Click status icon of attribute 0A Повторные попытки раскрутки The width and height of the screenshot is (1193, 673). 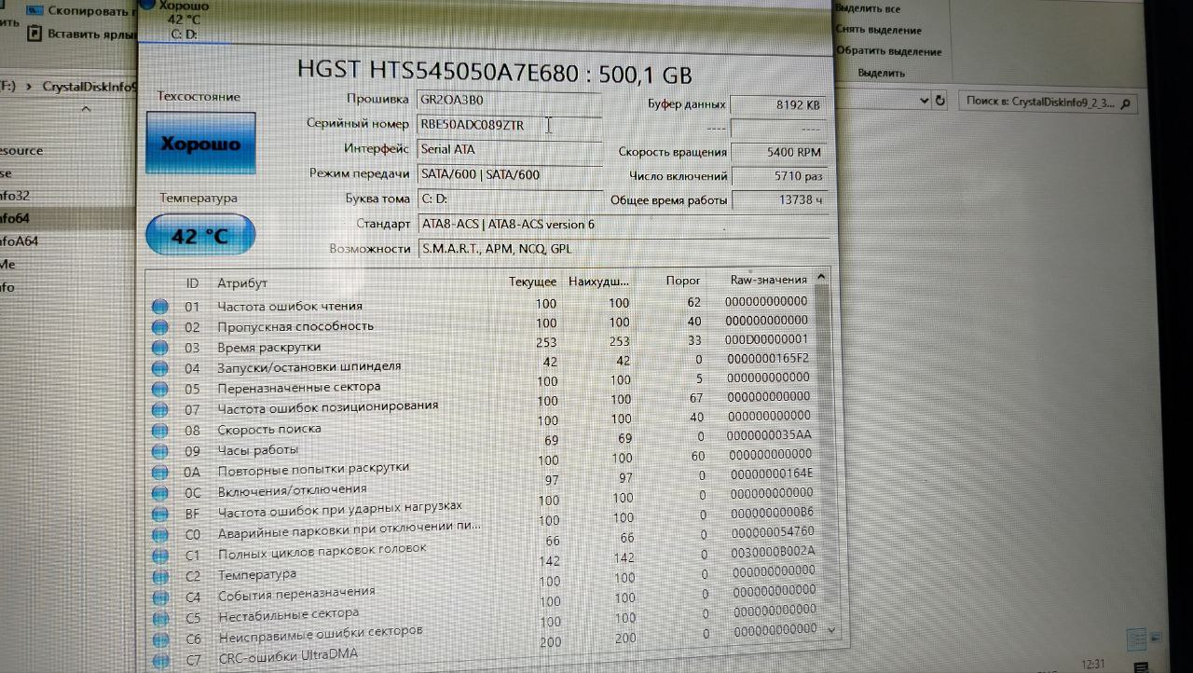[159, 472]
